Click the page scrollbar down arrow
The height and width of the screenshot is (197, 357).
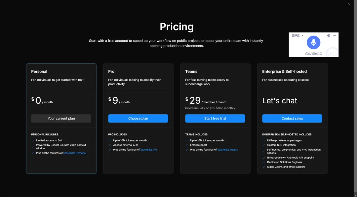355,195
